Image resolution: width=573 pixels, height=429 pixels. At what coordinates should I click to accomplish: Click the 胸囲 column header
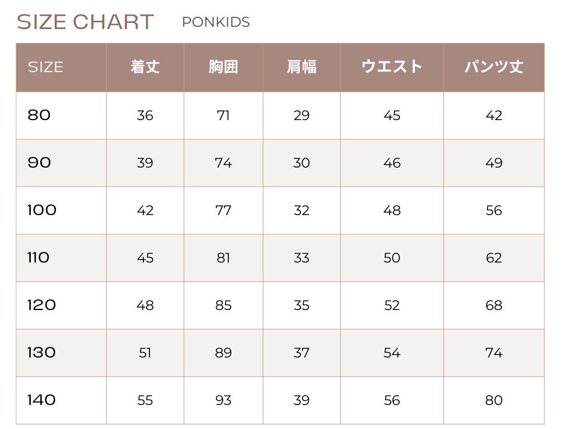pos(223,67)
